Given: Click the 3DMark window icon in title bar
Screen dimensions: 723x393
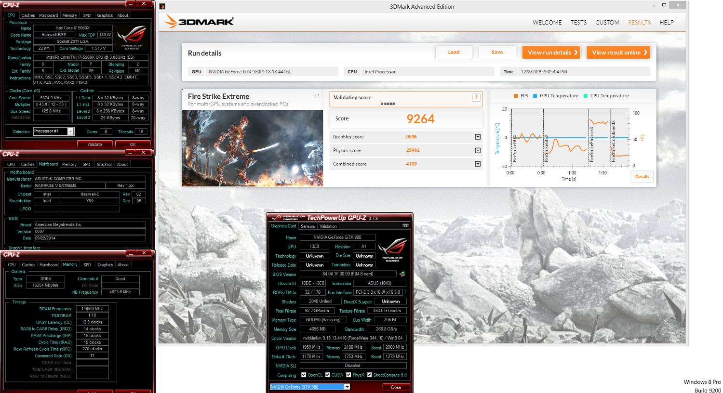Looking at the screenshot, I should click(x=162, y=6).
